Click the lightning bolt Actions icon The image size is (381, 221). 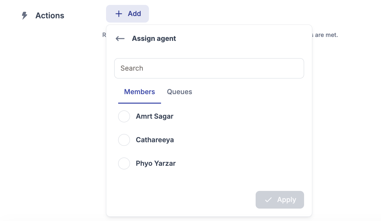pyautogui.click(x=25, y=16)
